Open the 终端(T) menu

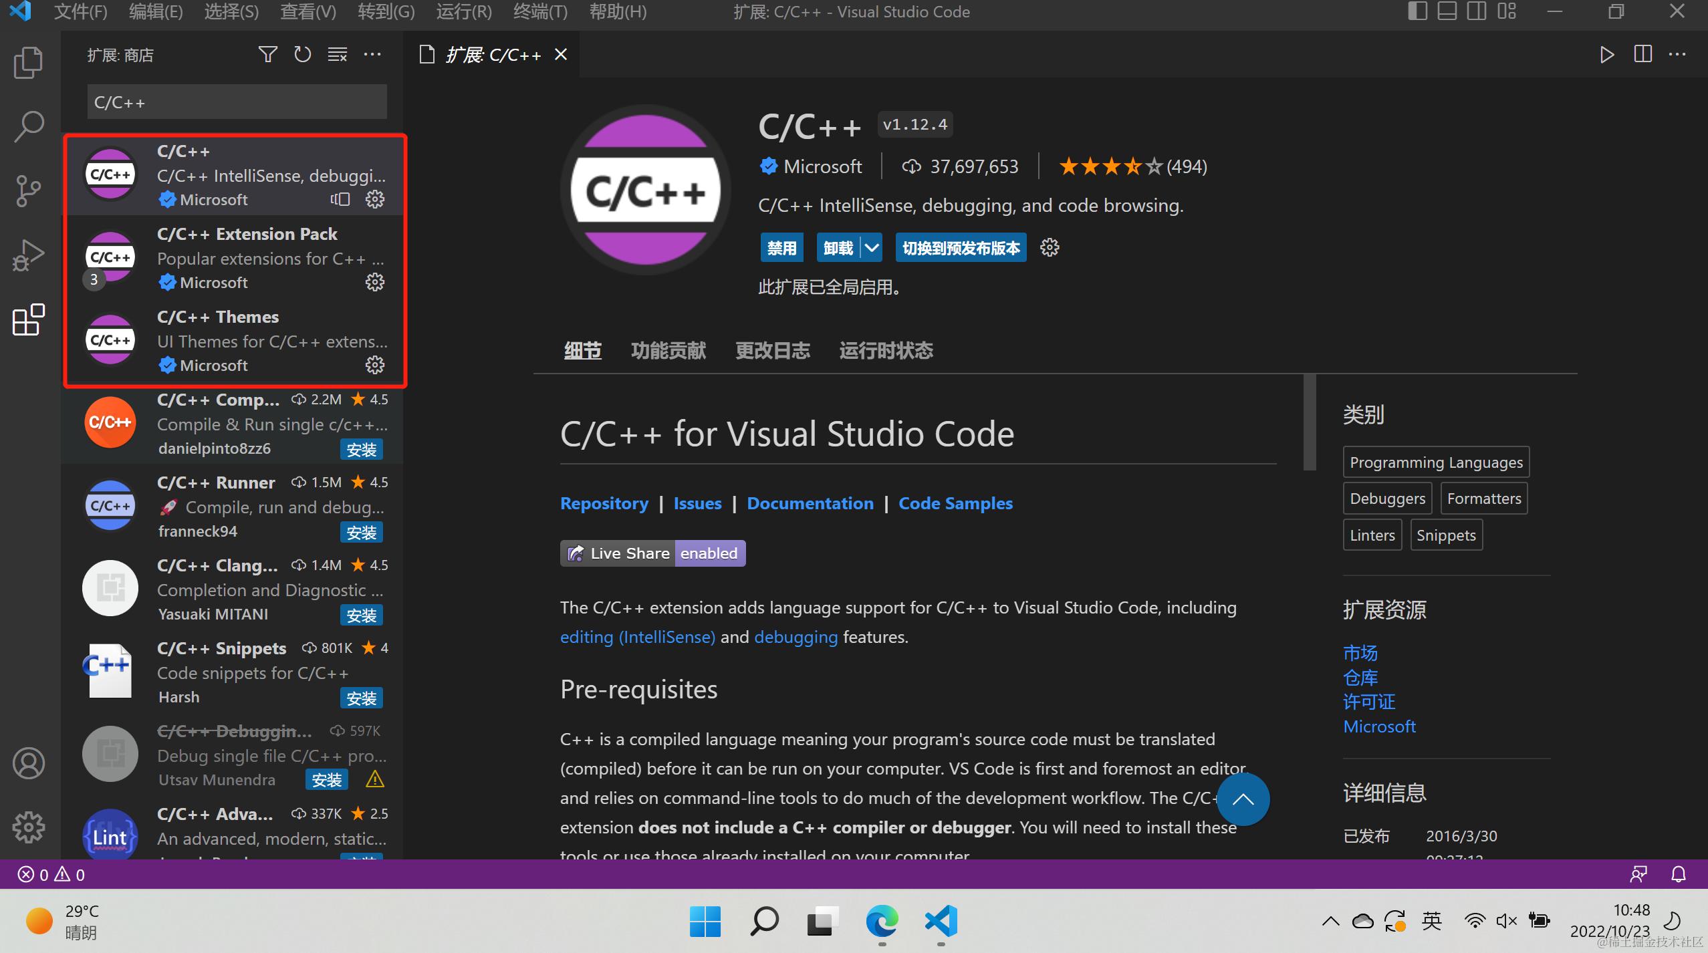(x=540, y=11)
